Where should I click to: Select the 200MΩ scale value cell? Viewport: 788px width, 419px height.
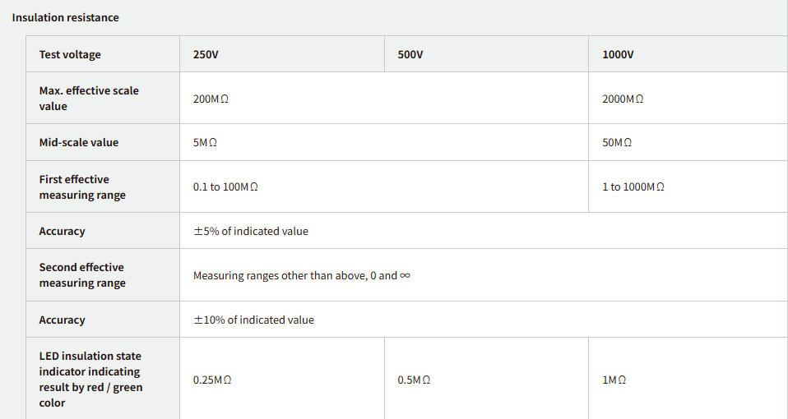click(211, 99)
